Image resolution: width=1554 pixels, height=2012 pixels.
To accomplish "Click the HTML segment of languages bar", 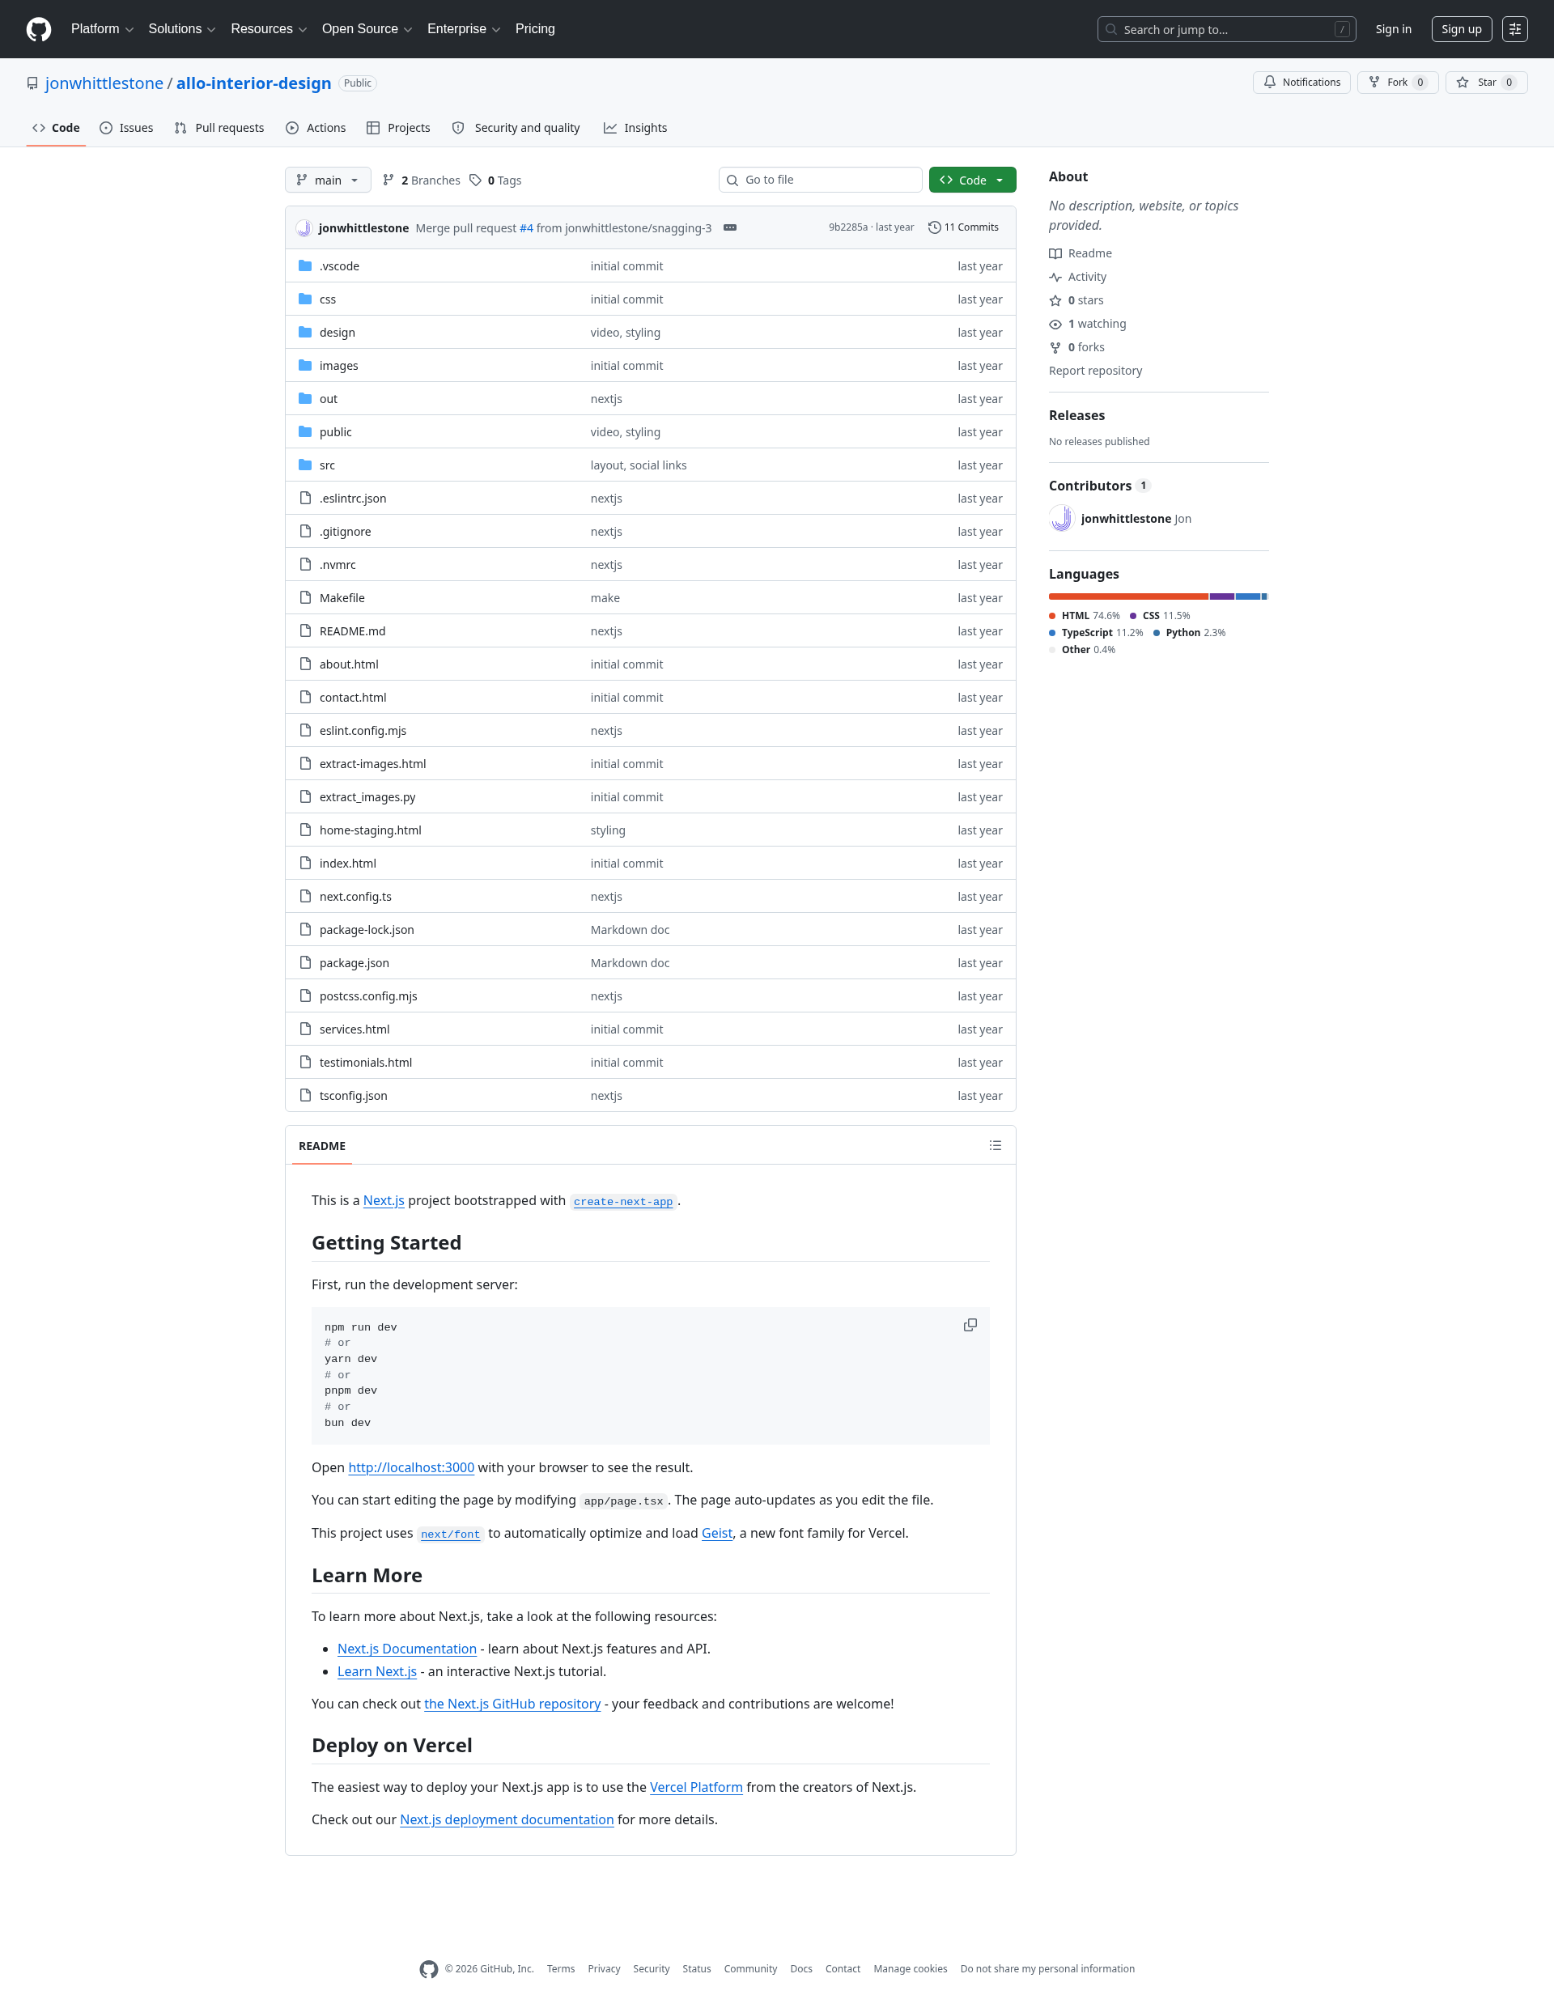I will [x=1128, y=597].
